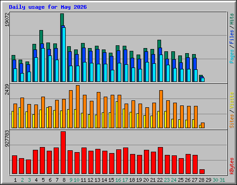The height and width of the screenshot is (185, 237).
Task: Click day 15 on the x-axis
Action: pos(111,180)
